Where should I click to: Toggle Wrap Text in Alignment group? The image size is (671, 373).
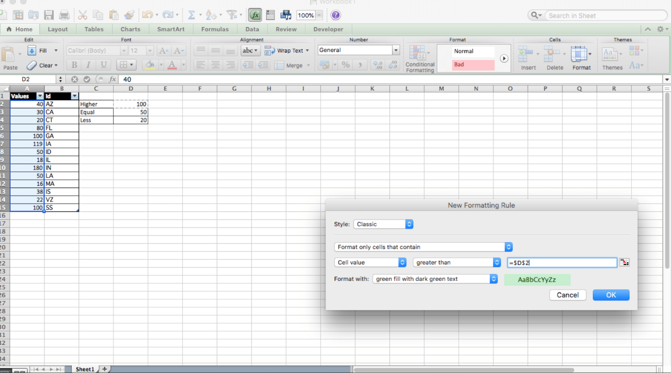(287, 50)
